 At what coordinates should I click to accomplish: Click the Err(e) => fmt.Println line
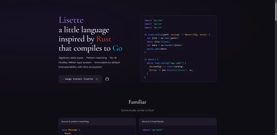[171, 70]
